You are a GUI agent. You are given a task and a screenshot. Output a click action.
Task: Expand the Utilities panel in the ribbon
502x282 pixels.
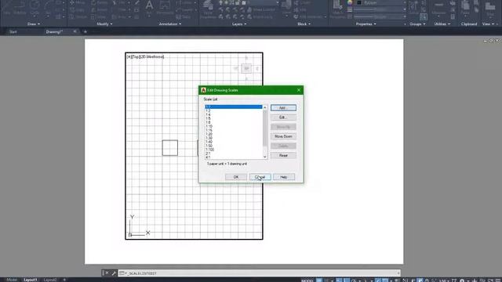[x=442, y=24]
